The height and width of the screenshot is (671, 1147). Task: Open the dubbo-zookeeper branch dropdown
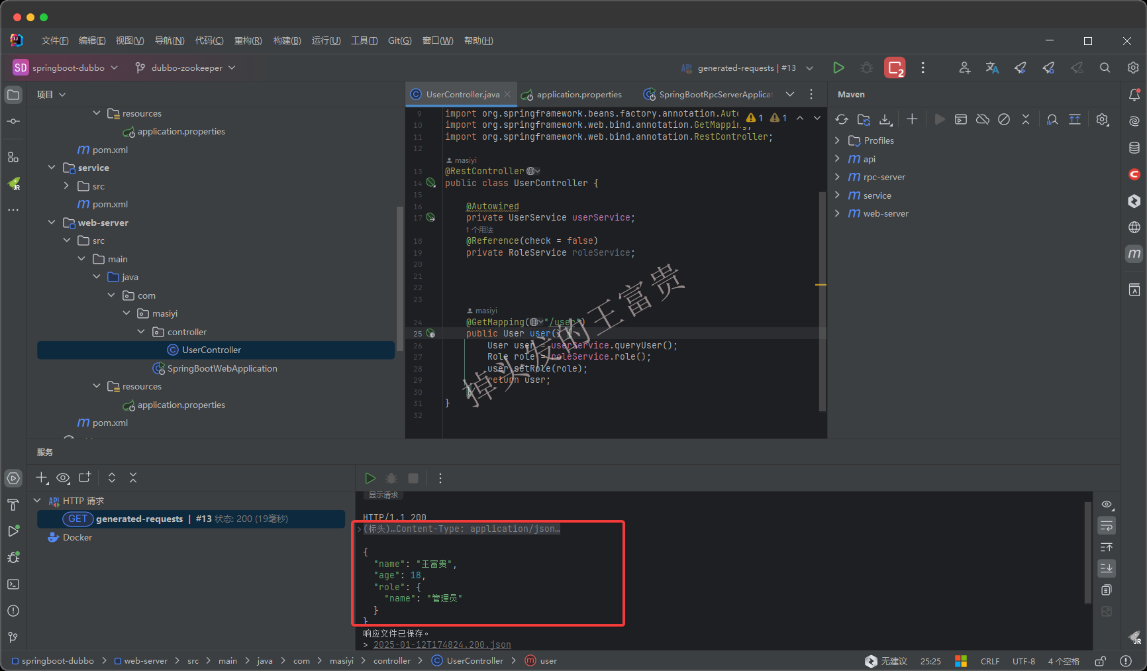185,68
